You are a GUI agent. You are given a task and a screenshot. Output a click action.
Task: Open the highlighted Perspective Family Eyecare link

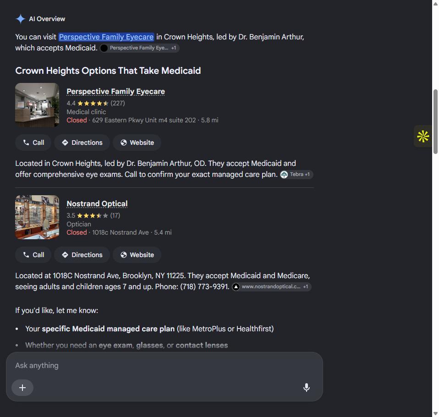[x=106, y=37]
